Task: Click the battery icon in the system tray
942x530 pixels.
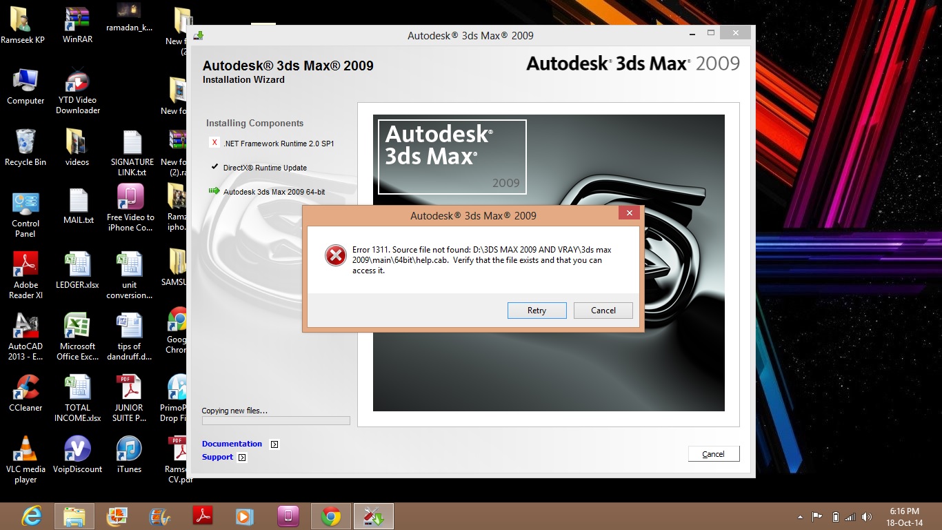Action: click(x=835, y=517)
